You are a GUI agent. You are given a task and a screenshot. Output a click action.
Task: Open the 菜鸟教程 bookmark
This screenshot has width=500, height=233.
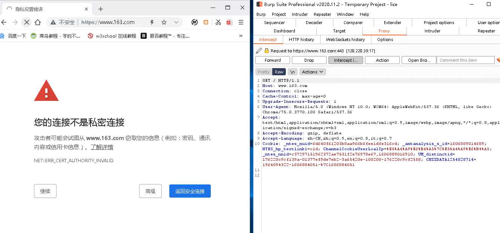tap(56, 36)
